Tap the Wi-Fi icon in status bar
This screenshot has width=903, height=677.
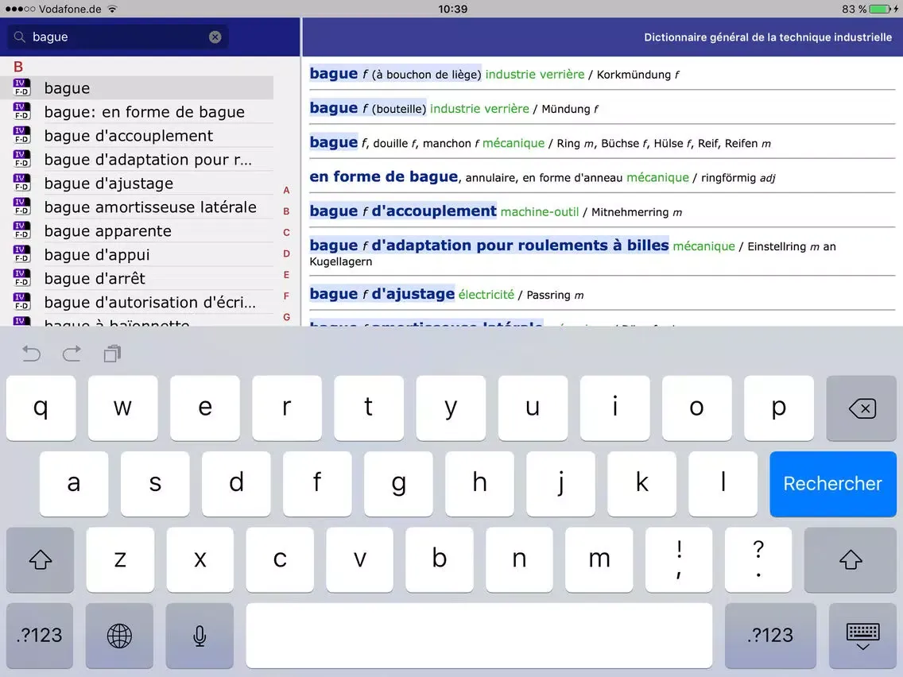112,10
